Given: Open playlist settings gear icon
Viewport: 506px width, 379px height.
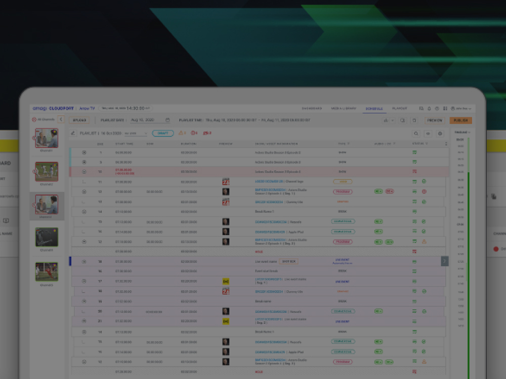Looking at the screenshot, I should coord(440,133).
